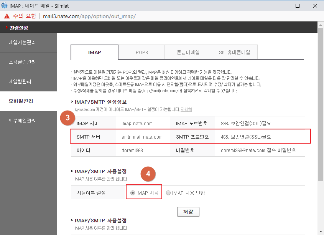Click the 환경설정 header title
The height and width of the screenshot is (235, 324).
pyautogui.click(x=19, y=28)
